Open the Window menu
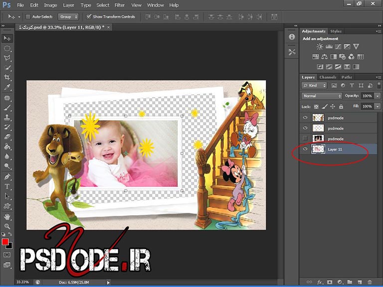Screen dimensions: 383x287 pyautogui.click(x=156, y=5)
